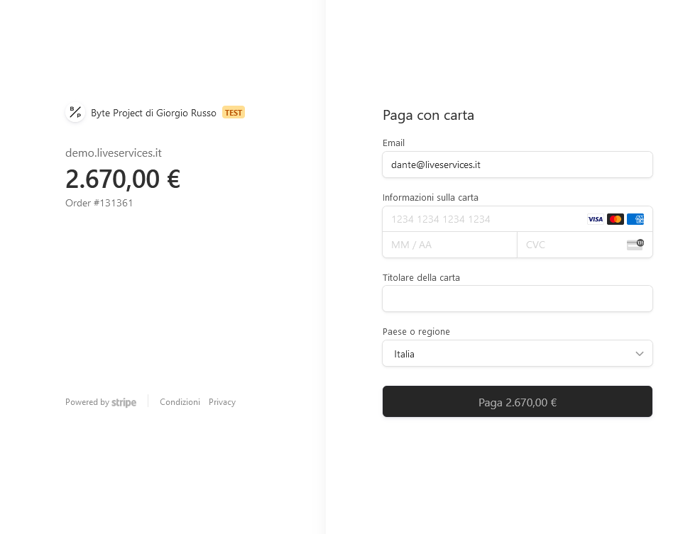This screenshot has height=534, width=700.
Task: Select the MM / AA expiry field
Action: [x=449, y=245]
